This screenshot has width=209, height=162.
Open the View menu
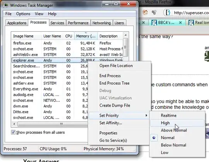click(39, 14)
